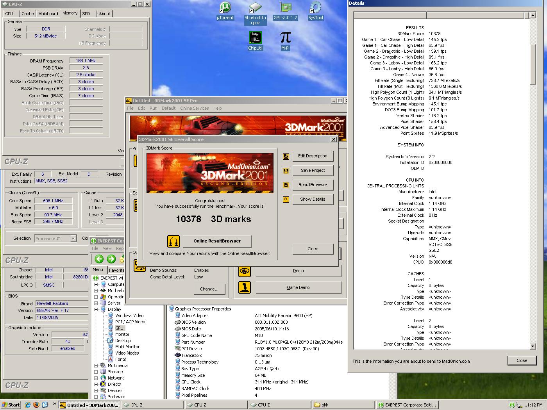Open the About tab in CPU-Z
This screenshot has height=410, width=547.
104,14
